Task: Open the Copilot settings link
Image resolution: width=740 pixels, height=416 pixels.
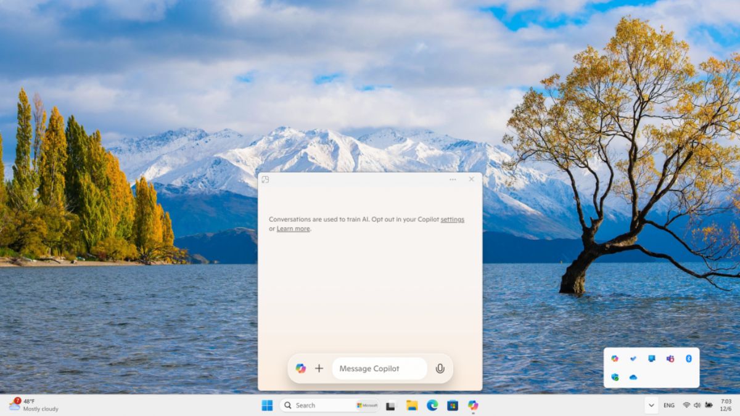Action: 452,219
